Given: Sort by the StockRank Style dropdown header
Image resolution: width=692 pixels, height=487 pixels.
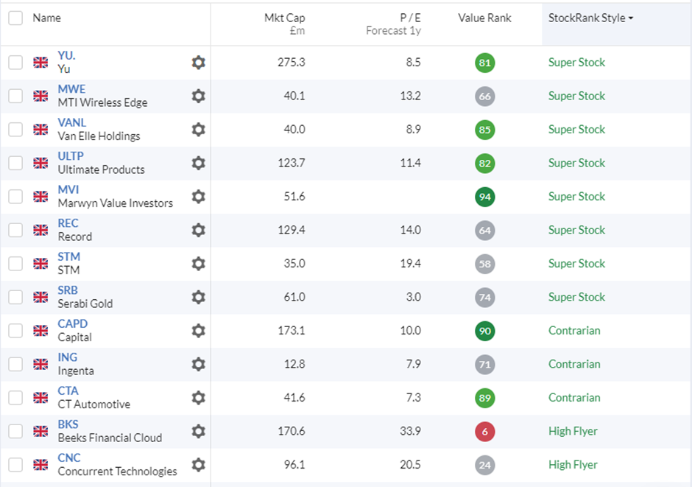Looking at the screenshot, I should tap(590, 18).
